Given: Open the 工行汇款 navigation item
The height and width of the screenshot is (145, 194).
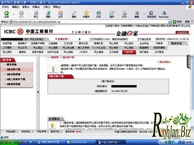Looking at the screenshot, I should click(68, 43).
